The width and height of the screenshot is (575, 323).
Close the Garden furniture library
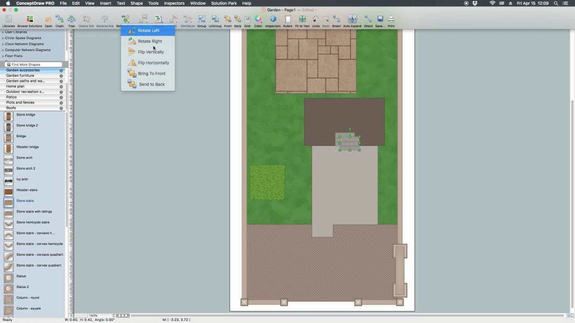click(61, 76)
